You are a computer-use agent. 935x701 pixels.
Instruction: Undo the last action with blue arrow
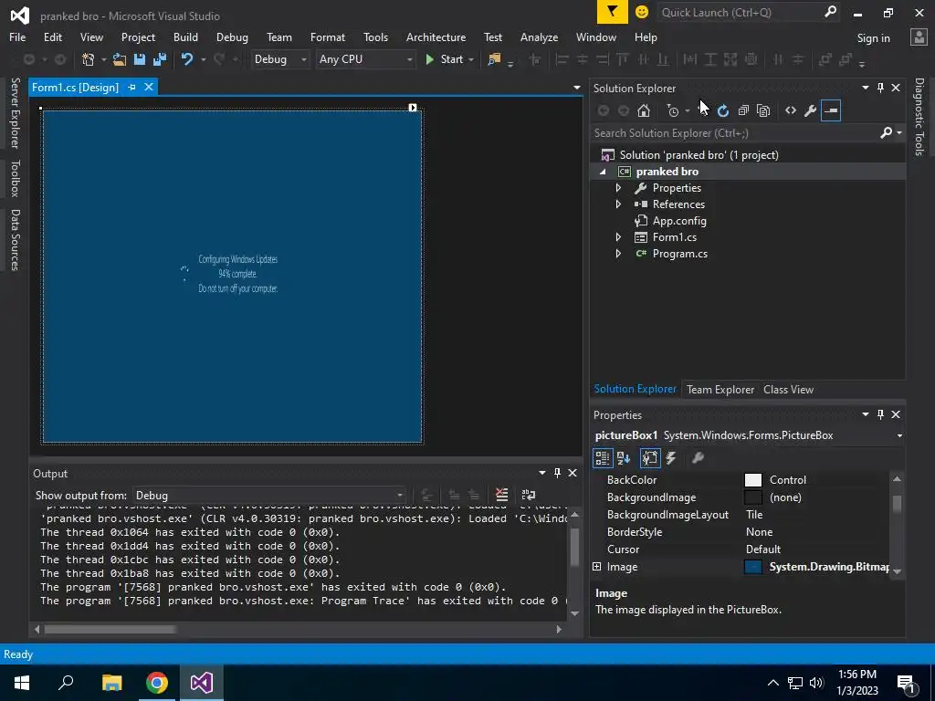pos(186,59)
